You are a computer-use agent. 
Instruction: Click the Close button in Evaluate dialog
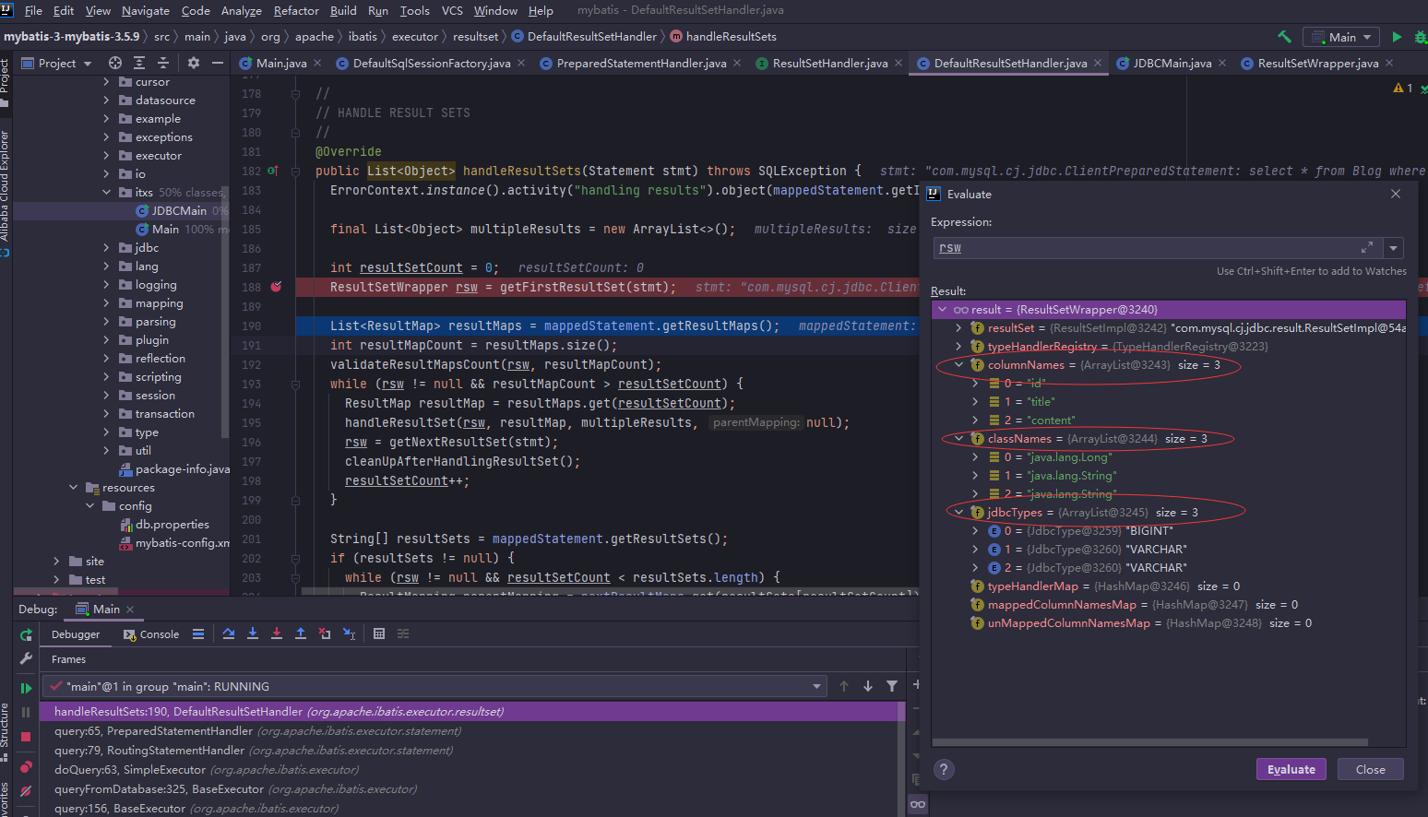[1370, 769]
